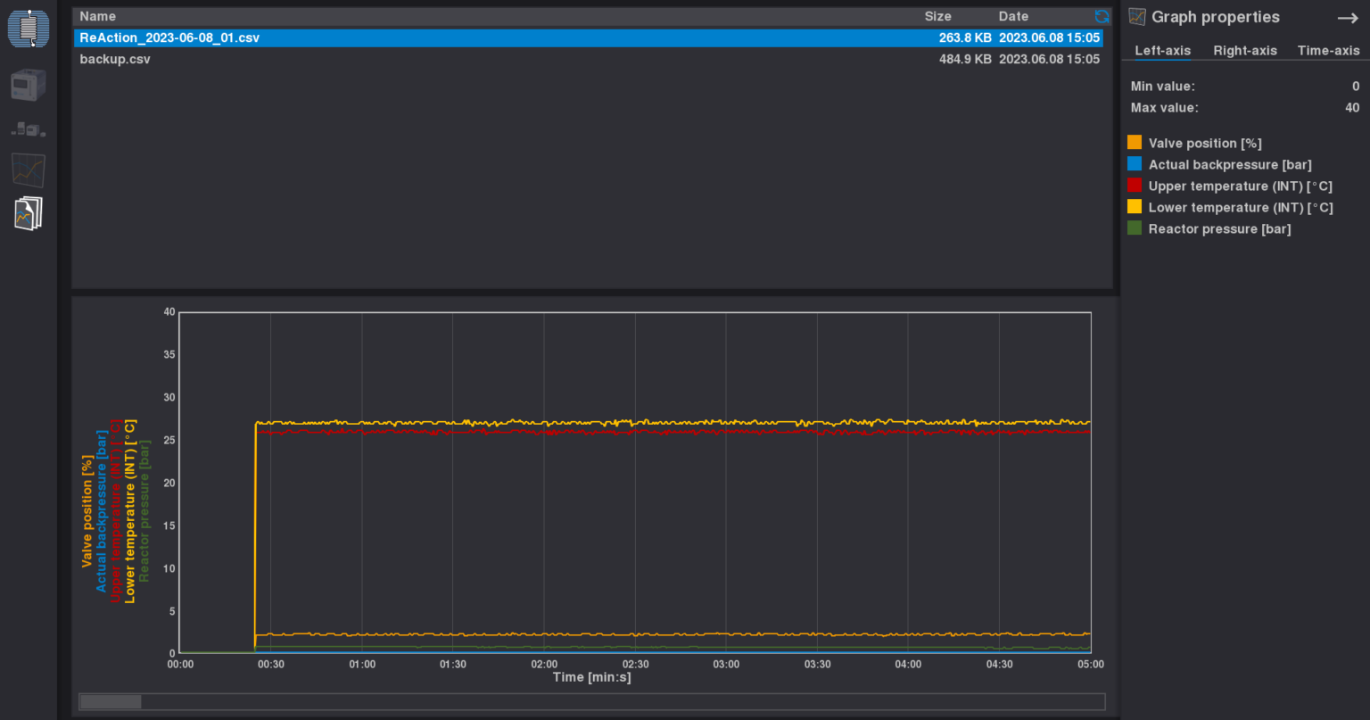Switch to the Time-axis tab
This screenshot has height=720, width=1370.
tap(1328, 51)
